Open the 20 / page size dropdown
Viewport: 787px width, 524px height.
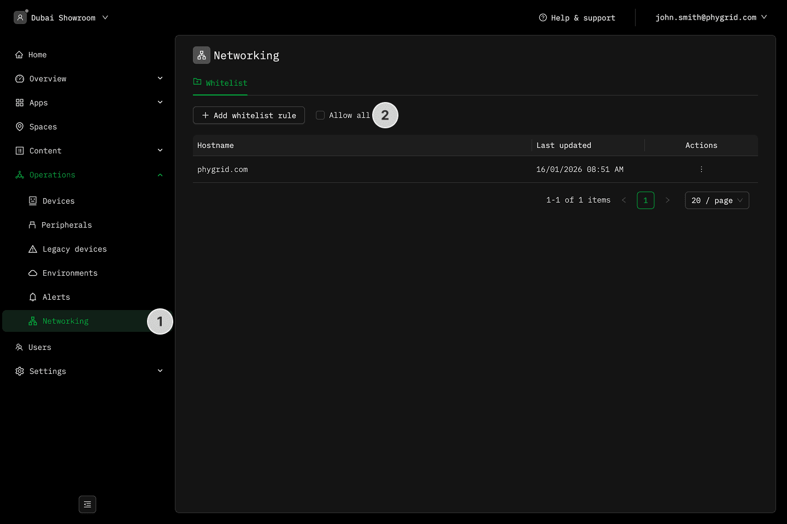point(716,200)
